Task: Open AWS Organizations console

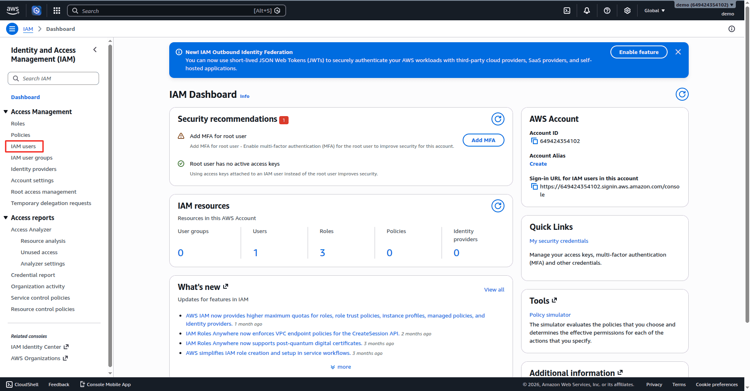Action: click(x=39, y=358)
